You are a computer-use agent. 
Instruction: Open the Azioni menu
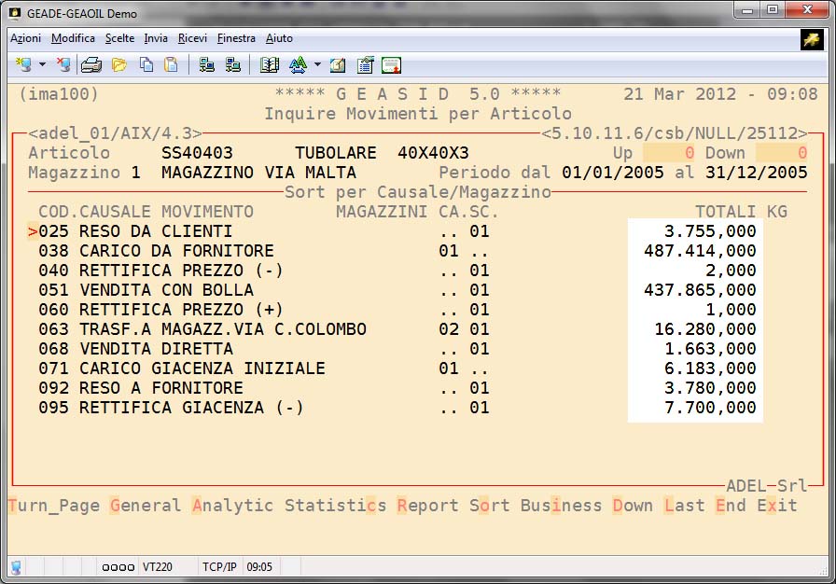click(x=25, y=38)
